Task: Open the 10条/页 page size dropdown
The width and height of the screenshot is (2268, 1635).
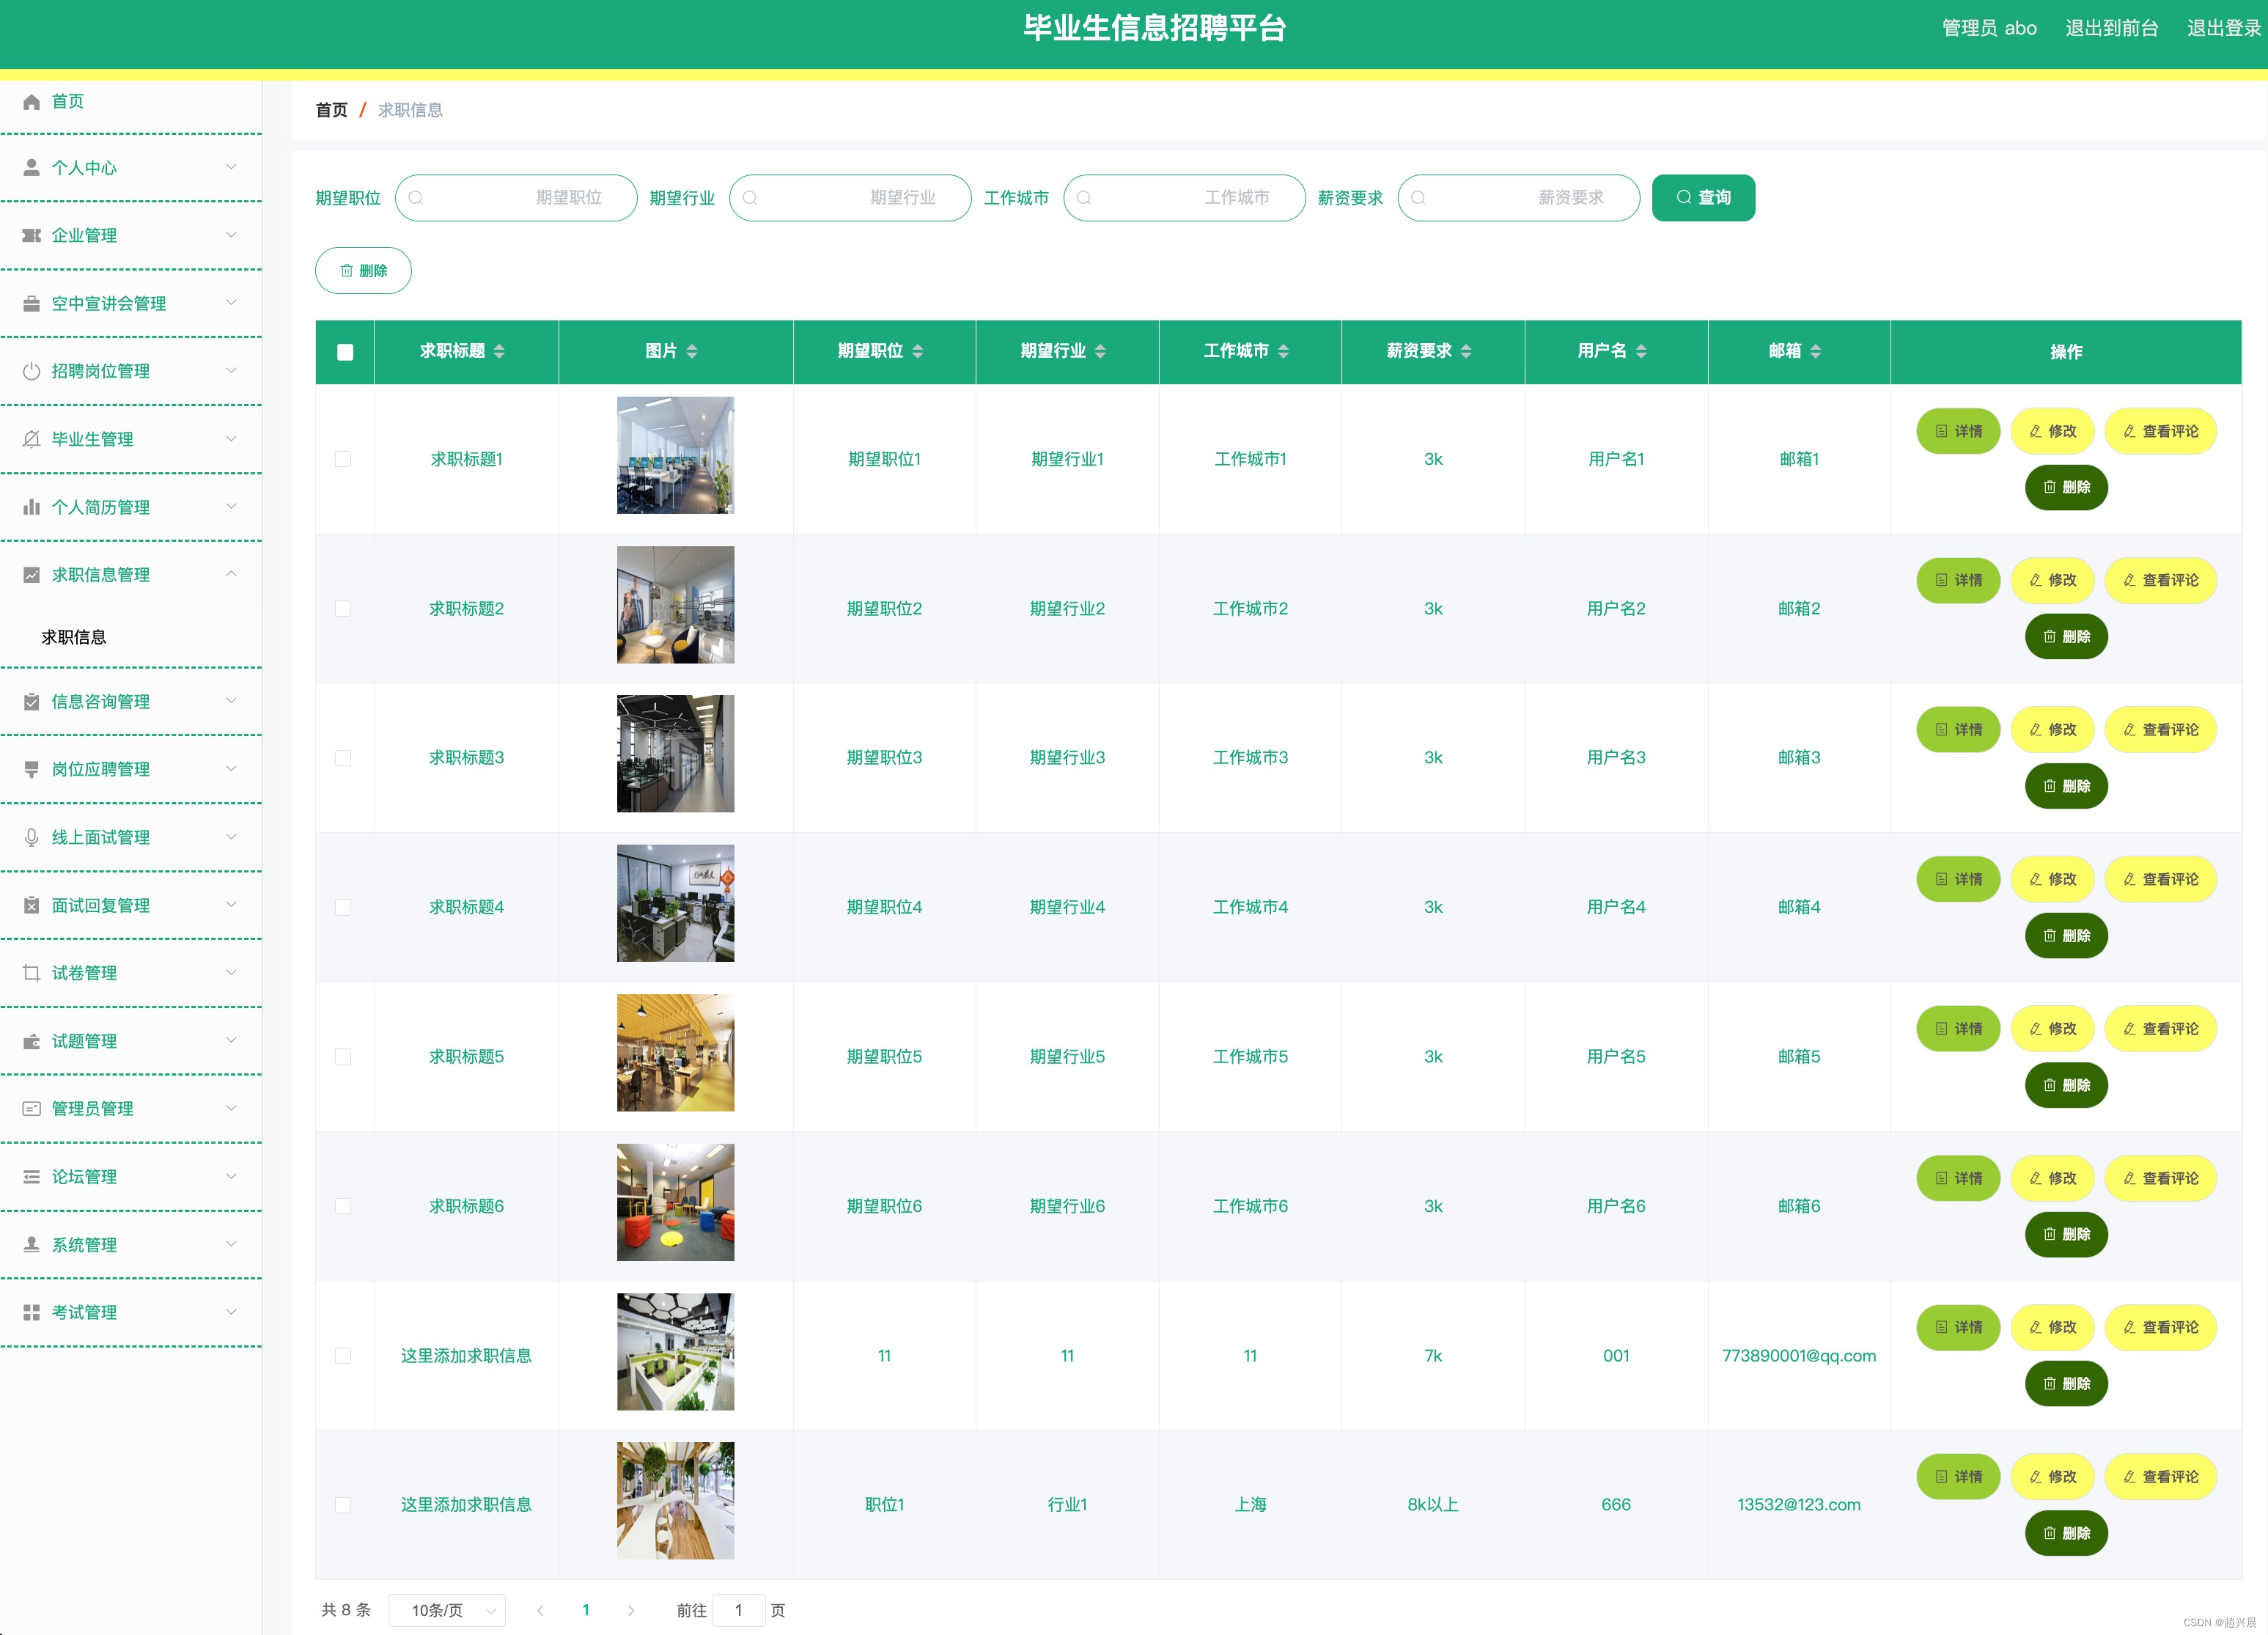Action: point(447,1610)
